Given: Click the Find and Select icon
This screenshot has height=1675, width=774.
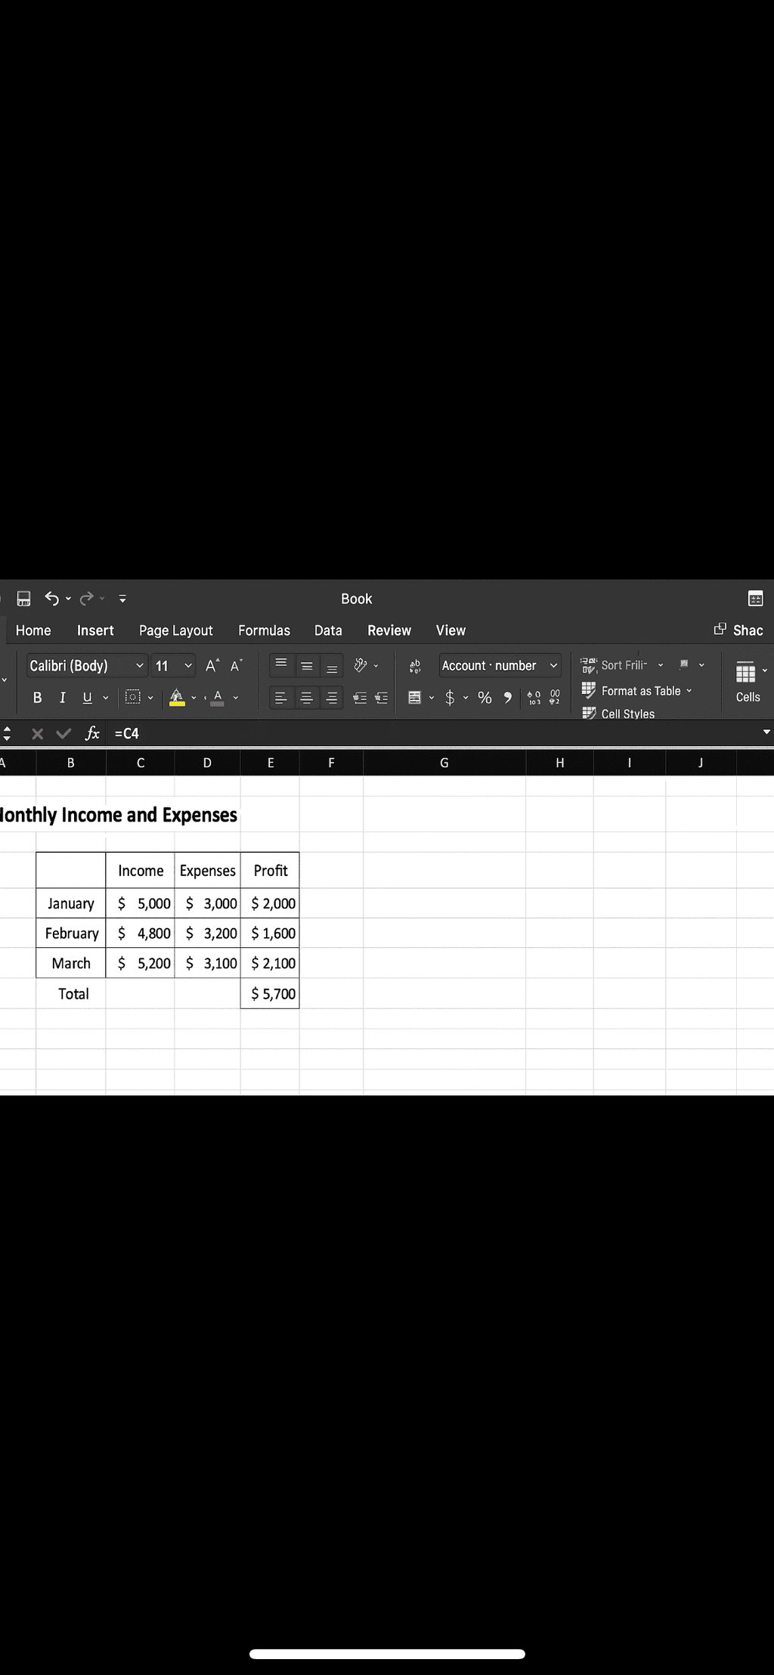Looking at the screenshot, I should (x=683, y=664).
